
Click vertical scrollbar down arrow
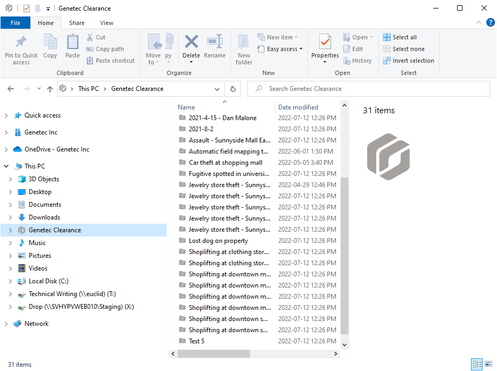pyautogui.click(x=344, y=345)
